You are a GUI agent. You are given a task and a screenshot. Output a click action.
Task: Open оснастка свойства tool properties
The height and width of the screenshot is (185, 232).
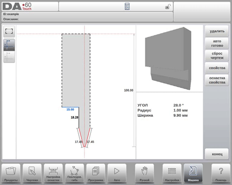point(217,80)
